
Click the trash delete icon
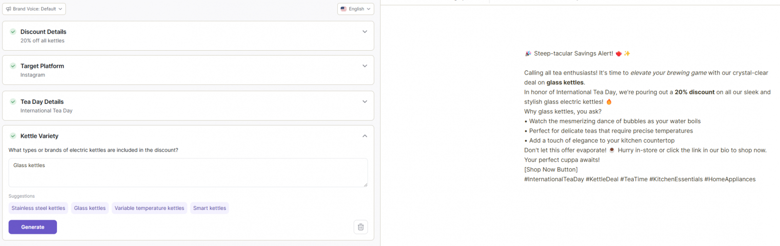pyautogui.click(x=361, y=227)
